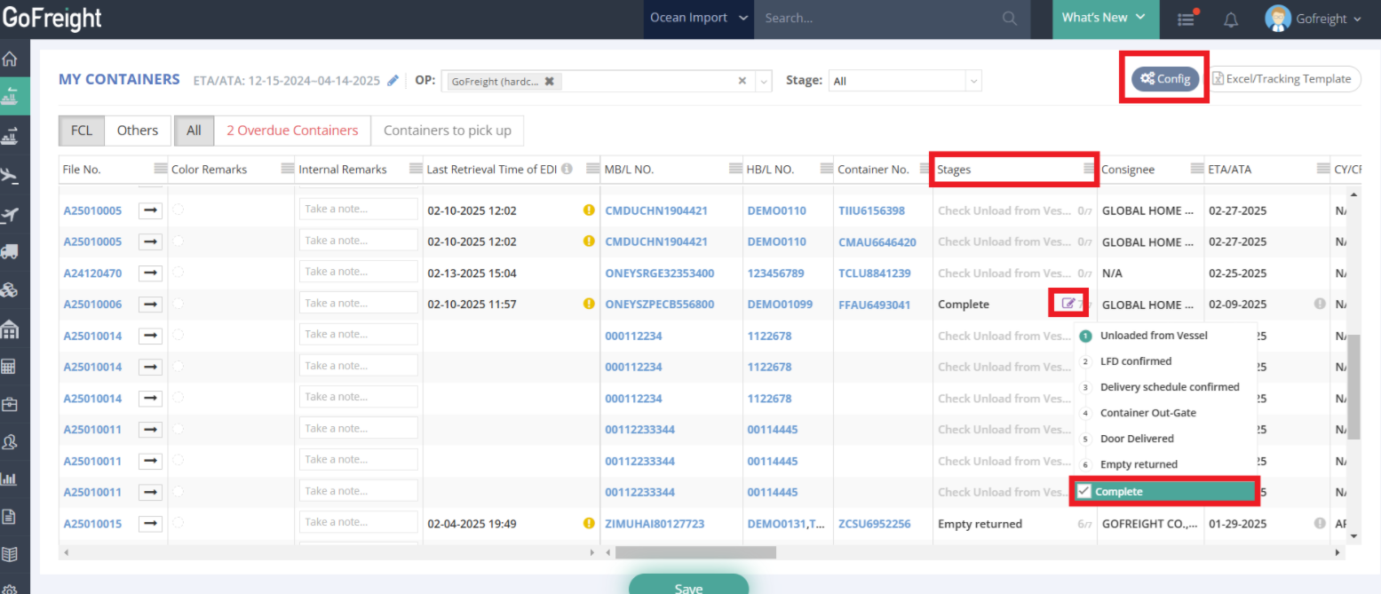1381x594 pixels.
Task: Open the Ocean Import module dropdown
Action: 698,19
